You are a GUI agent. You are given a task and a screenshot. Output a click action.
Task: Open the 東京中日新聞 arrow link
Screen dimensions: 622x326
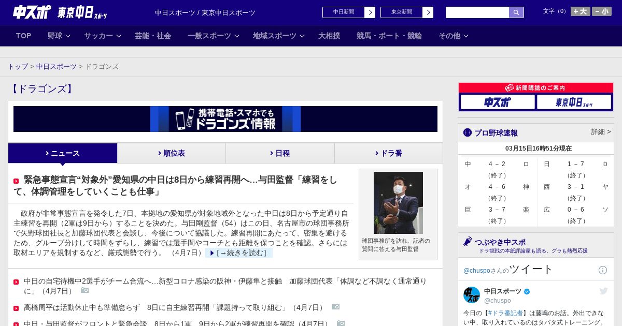click(407, 12)
